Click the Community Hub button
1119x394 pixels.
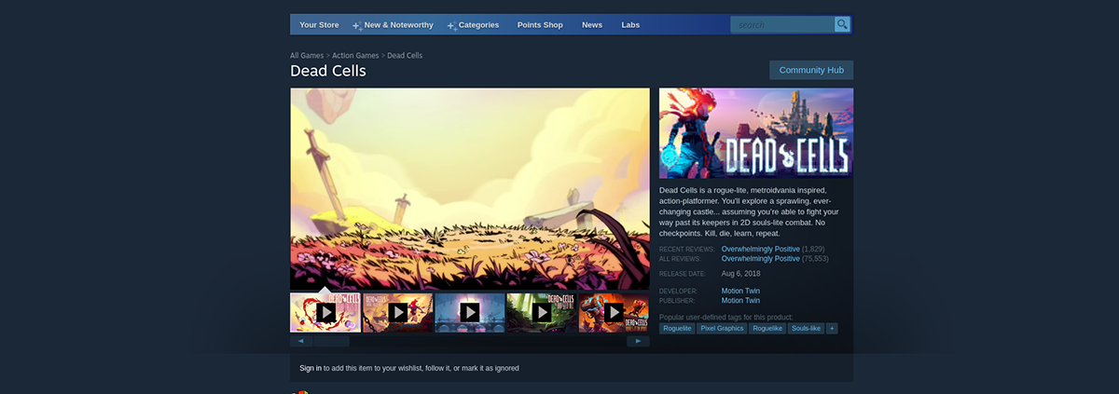tap(811, 70)
